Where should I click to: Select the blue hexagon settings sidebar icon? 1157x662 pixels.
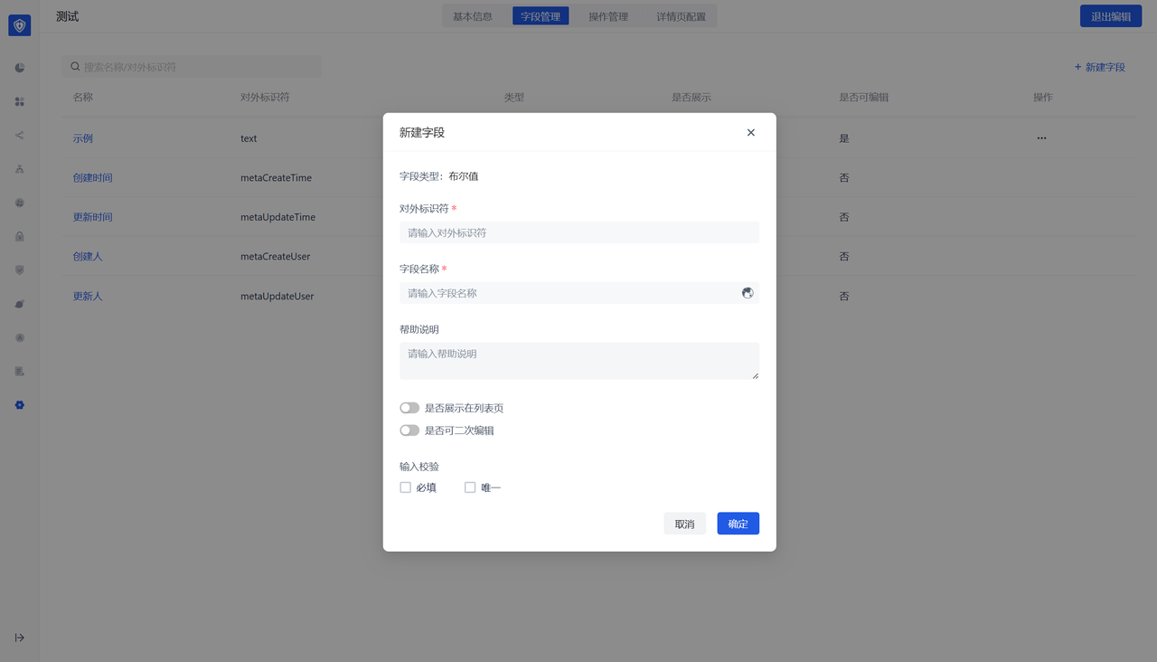pyautogui.click(x=20, y=405)
